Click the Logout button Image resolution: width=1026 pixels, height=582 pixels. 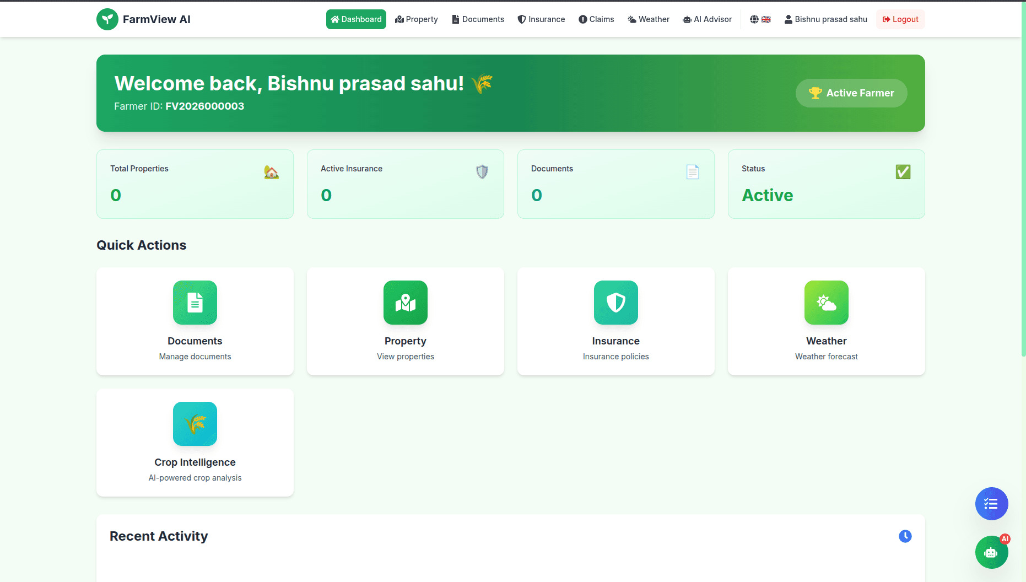[x=900, y=19]
